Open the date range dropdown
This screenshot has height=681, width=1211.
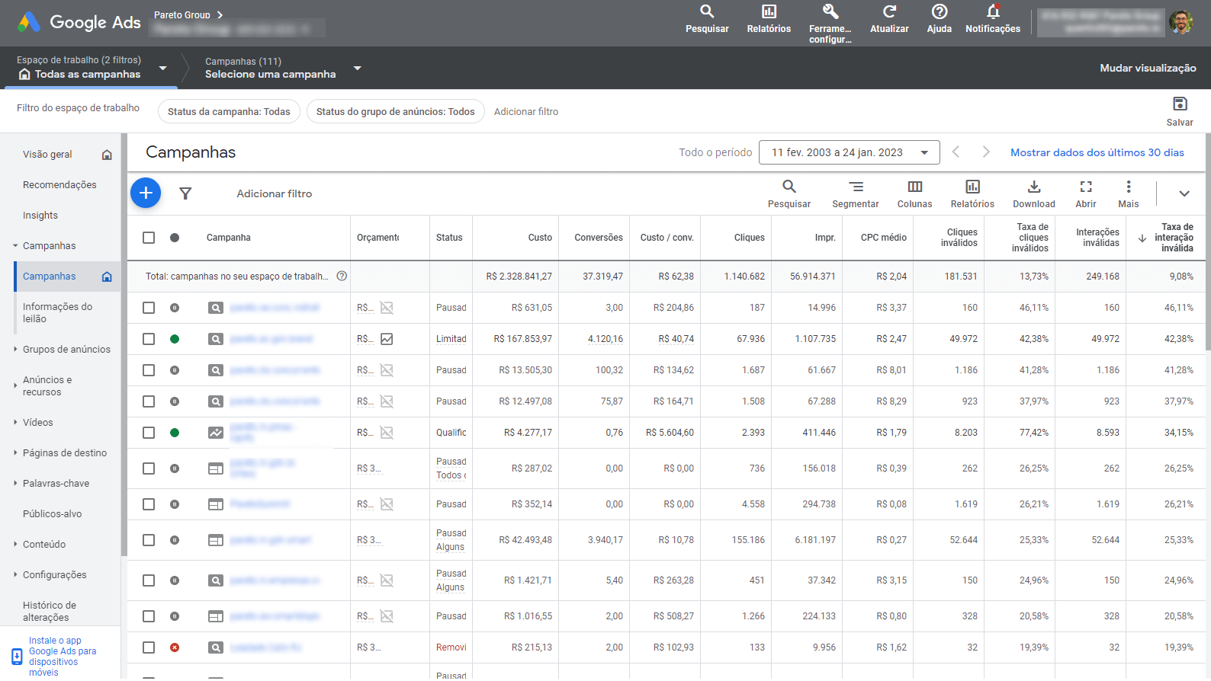click(x=850, y=152)
